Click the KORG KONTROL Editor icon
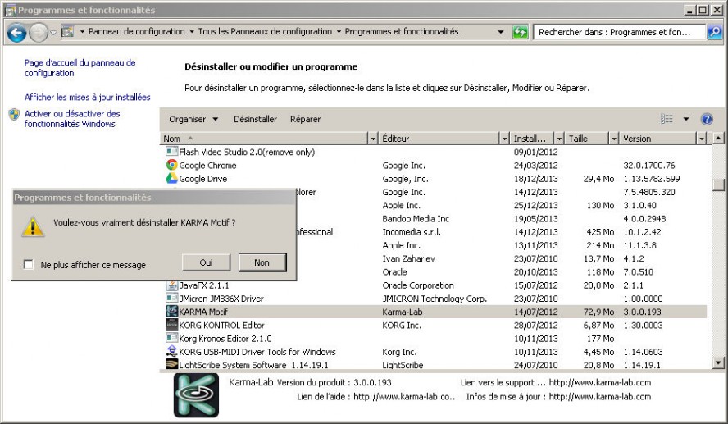 pos(172,326)
